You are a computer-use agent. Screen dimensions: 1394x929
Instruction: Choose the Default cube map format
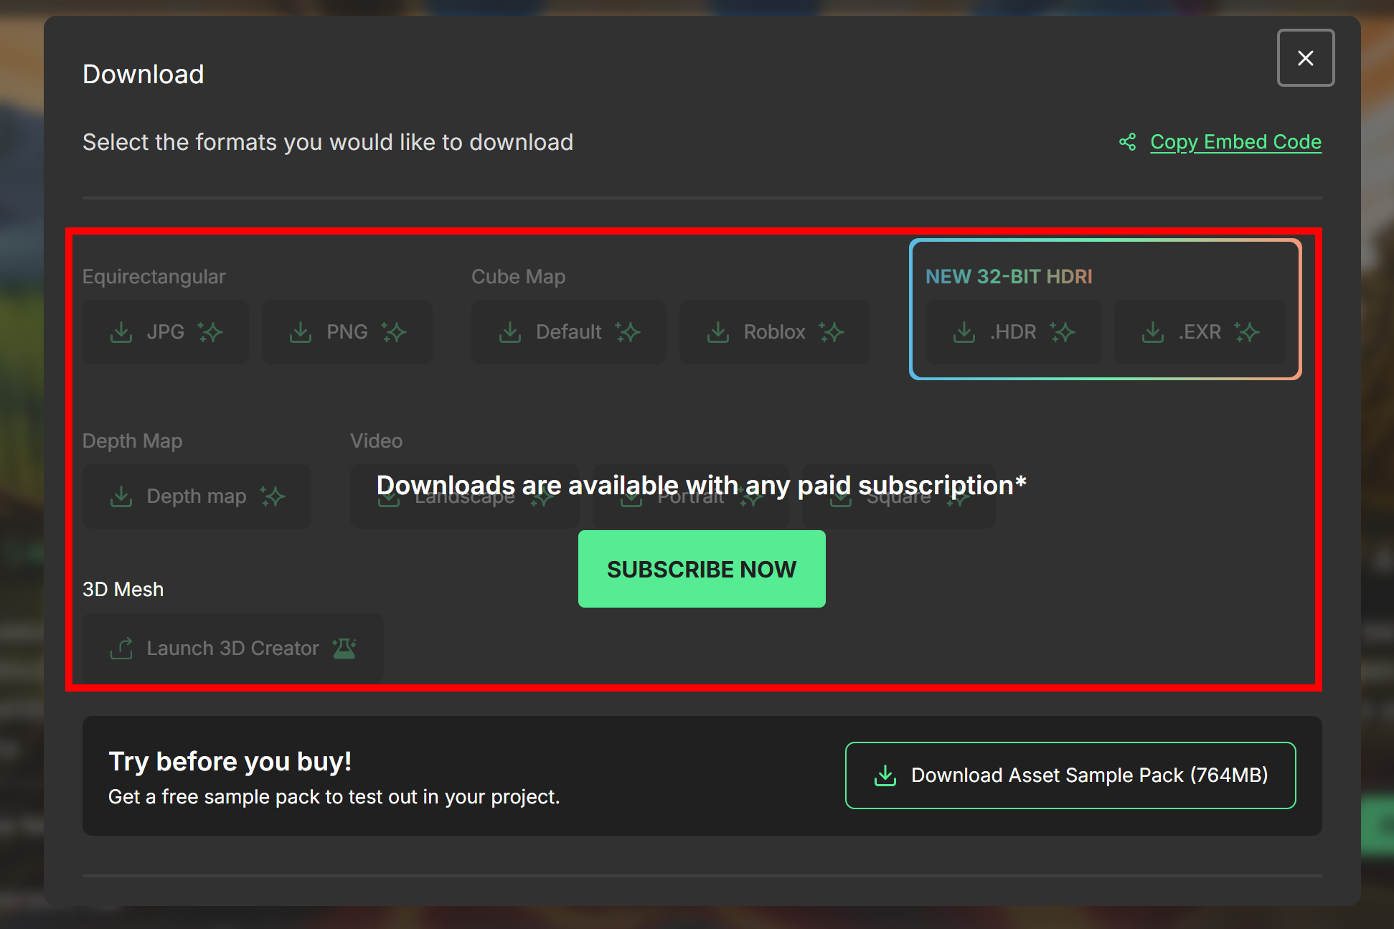[568, 332]
